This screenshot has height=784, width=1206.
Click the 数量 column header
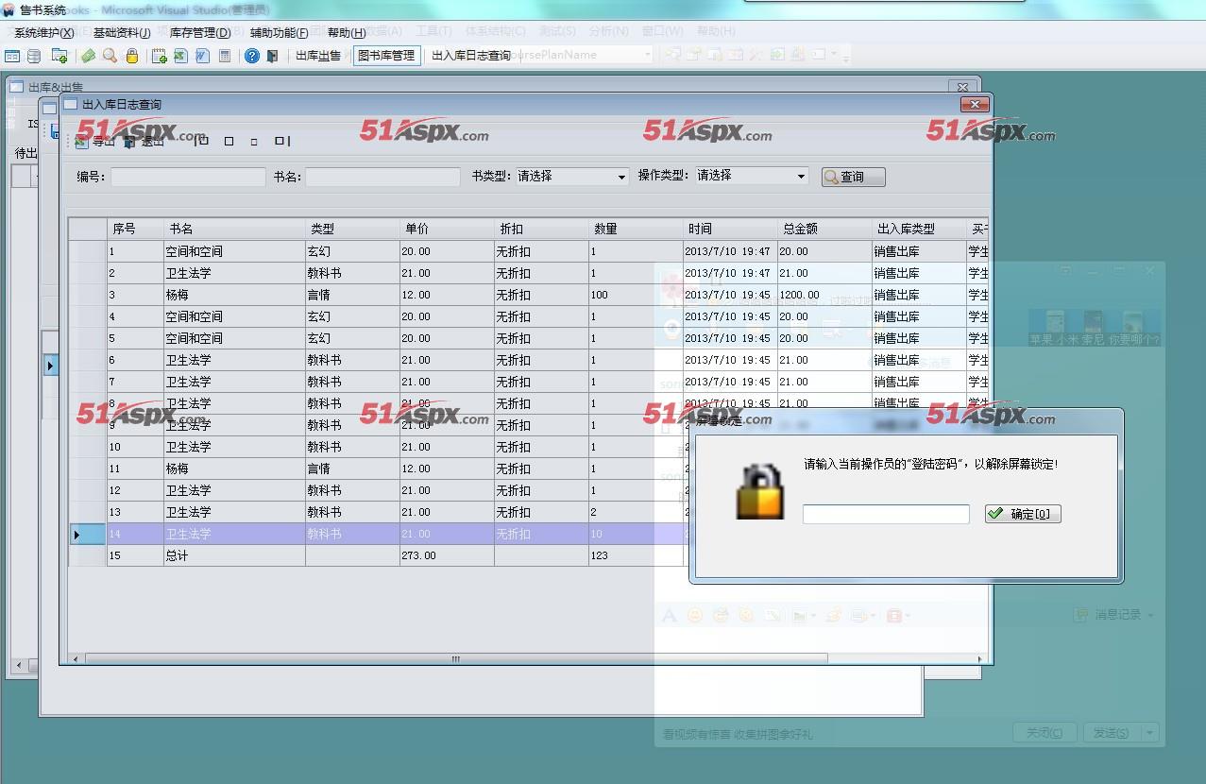(636, 230)
